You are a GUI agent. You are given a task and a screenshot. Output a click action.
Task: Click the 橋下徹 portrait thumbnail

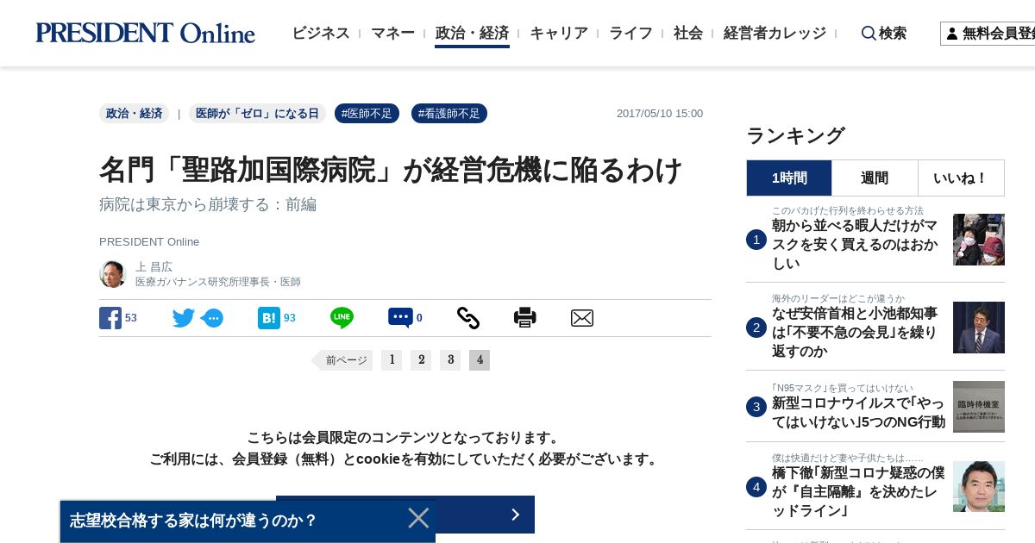(979, 486)
